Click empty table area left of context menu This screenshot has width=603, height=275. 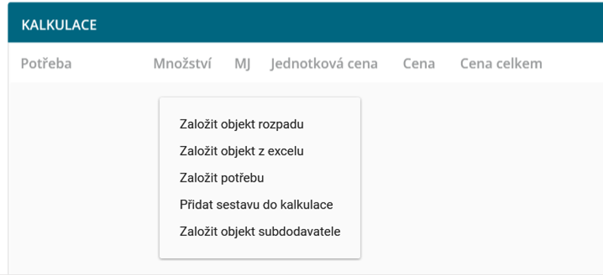click(x=82, y=171)
